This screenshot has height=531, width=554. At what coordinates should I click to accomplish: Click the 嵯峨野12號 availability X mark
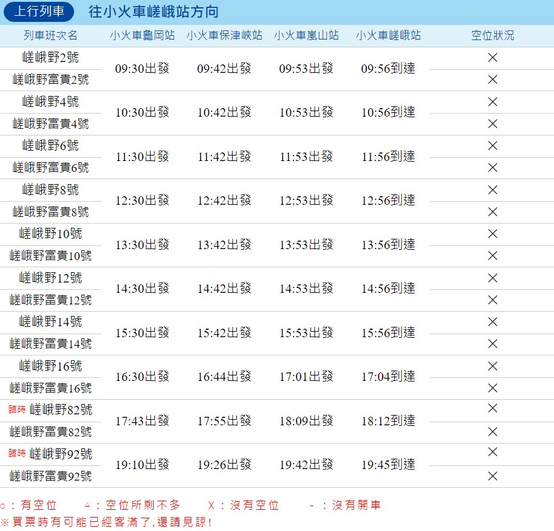point(493,278)
